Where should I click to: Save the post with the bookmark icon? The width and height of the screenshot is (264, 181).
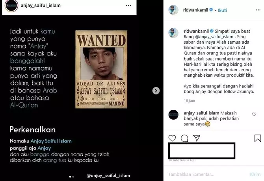click(258, 138)
